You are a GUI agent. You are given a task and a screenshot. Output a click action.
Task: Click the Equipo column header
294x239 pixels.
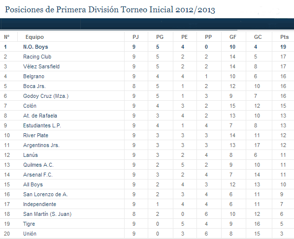(x=34, y=37)
